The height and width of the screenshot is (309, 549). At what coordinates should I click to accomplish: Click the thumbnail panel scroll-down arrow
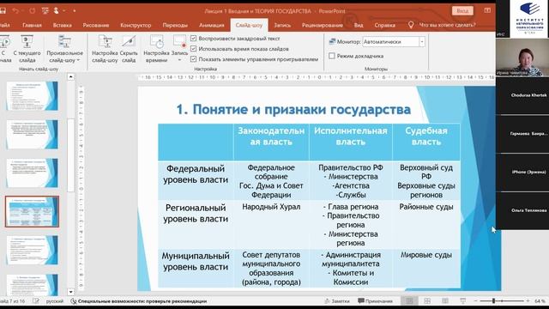click(x=70, y=292)
